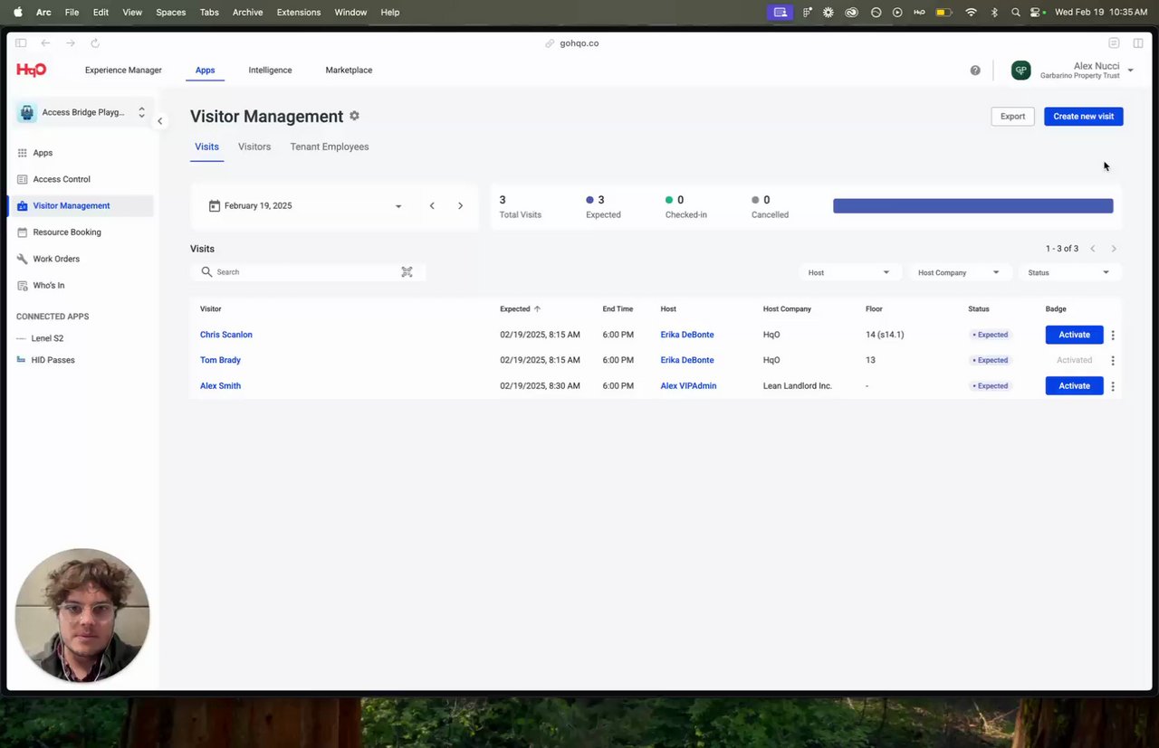The height and width of the screenshot is (748, 1159).
Task: Open the Apple menu
Action: coord(17,13)
